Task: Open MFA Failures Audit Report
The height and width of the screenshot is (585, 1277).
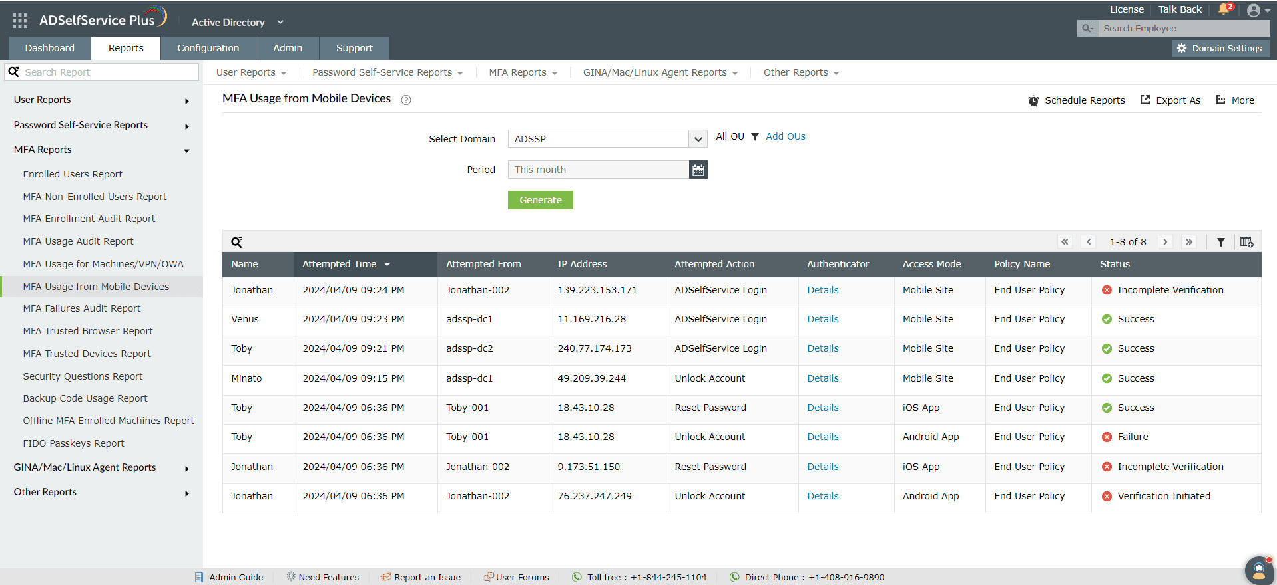Action: (82, 308)
